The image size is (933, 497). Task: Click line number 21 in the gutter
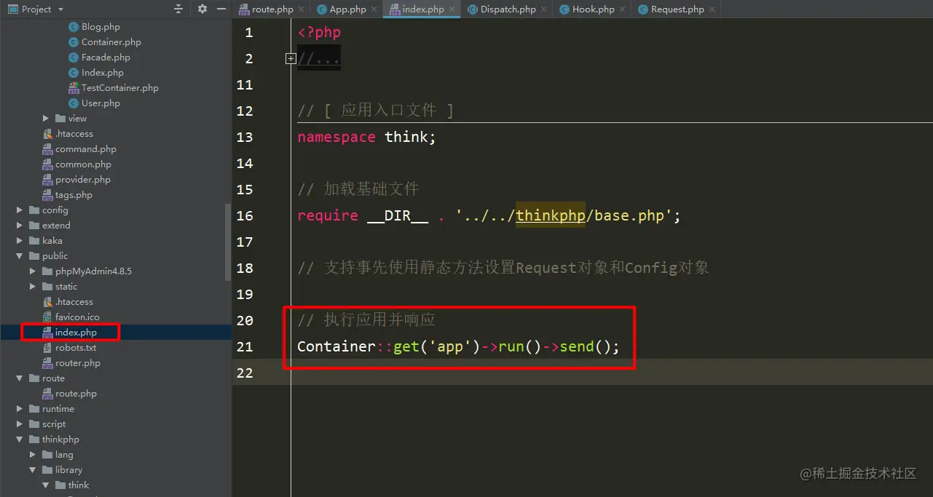pos(245,346)
